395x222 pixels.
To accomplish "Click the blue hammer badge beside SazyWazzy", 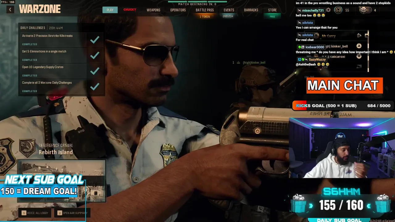I will point(299,60).
